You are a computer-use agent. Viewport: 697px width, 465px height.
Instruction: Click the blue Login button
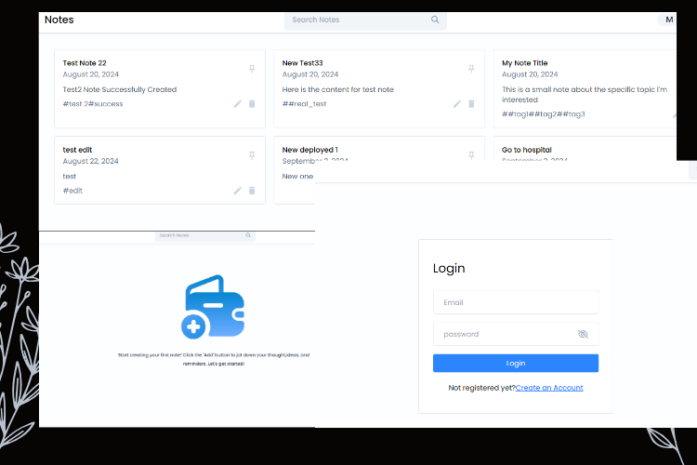pos(516,363)
